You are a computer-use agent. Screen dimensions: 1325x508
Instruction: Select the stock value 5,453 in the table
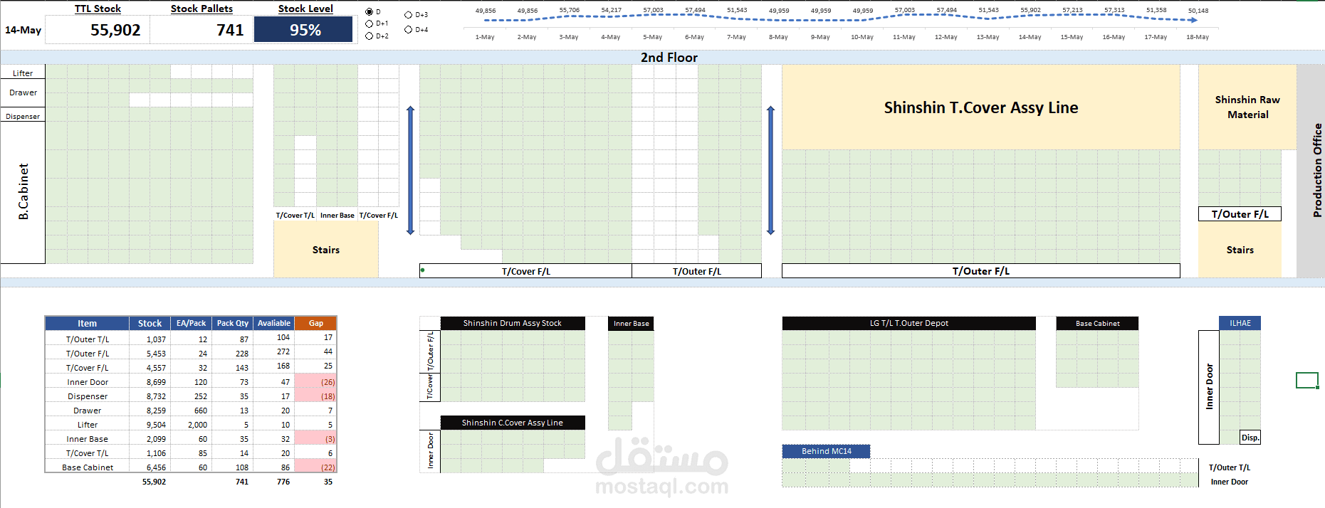156,354
